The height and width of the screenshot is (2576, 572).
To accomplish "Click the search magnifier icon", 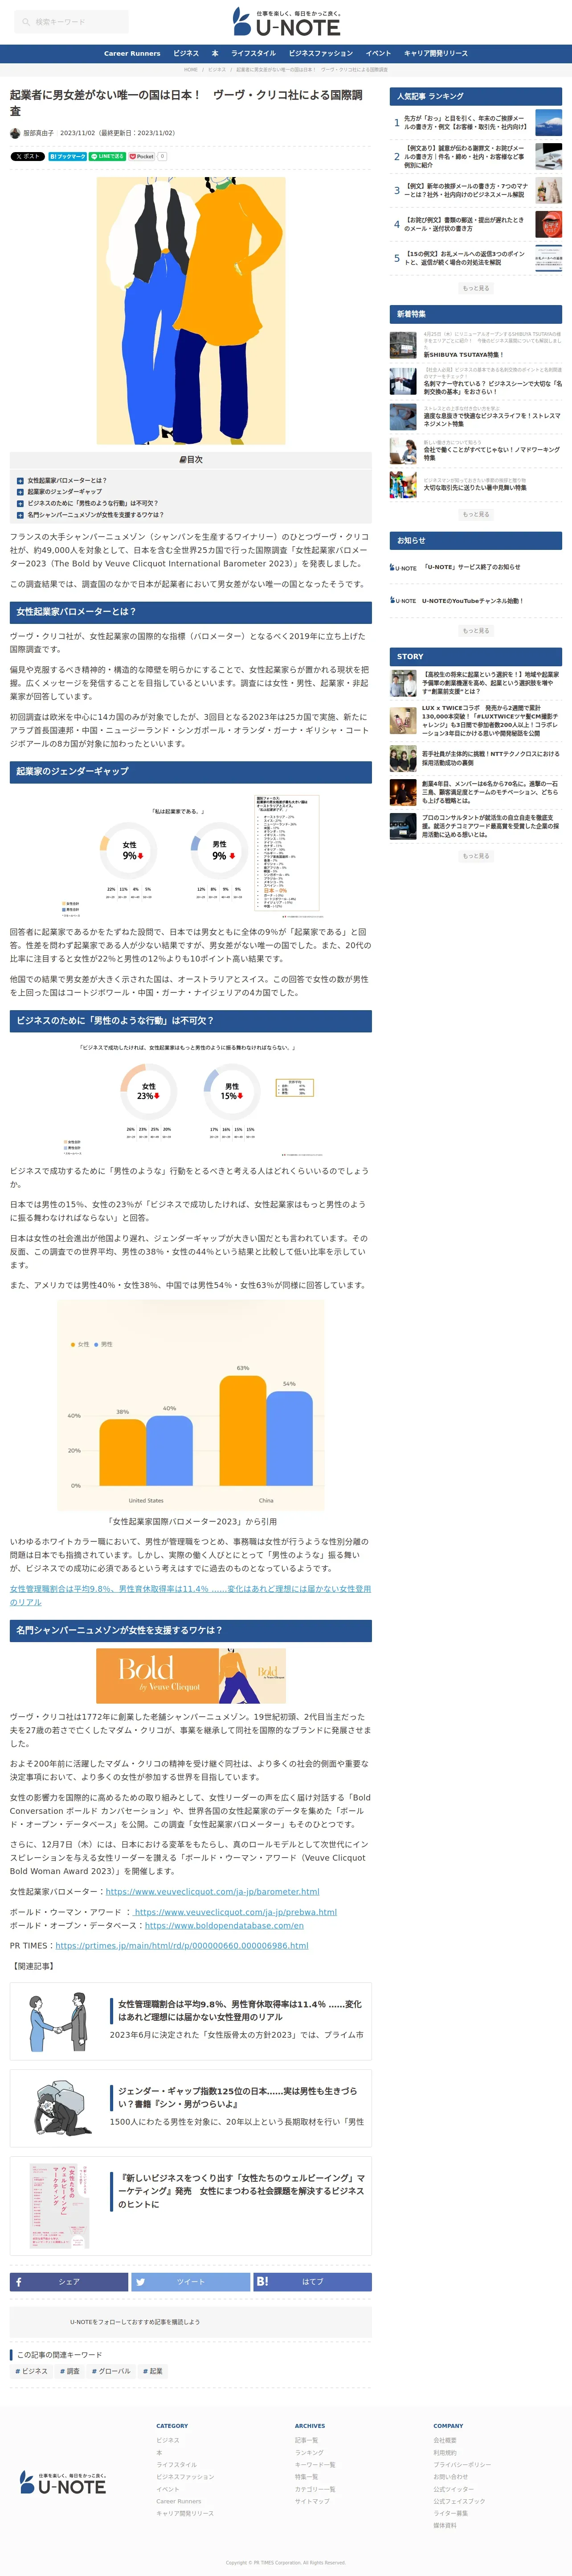I will tap(26, 22).
